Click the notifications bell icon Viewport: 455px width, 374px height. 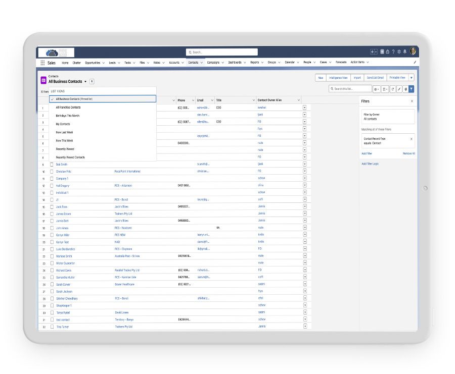point(404,52)
